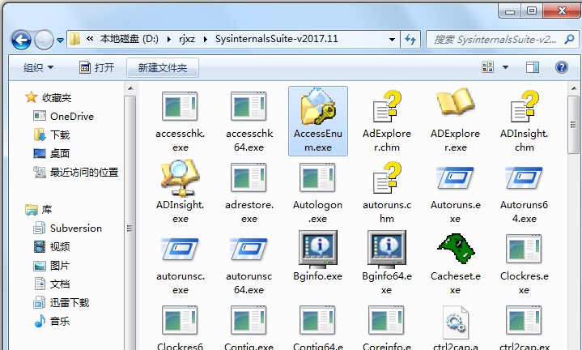Viewport: 582px width, 350px height.
Task: Select the ADExplorer.exe book icon
Action: [456, 102]
